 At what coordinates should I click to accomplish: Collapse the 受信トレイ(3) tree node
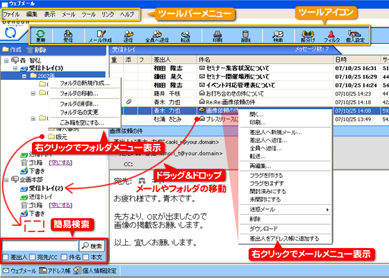(15, 68)
